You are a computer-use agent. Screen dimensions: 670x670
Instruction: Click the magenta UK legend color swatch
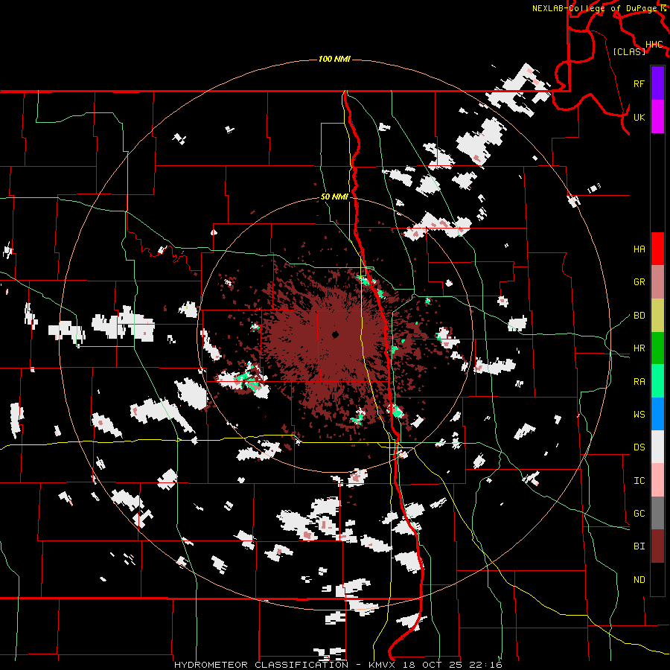tap(657, 116)
